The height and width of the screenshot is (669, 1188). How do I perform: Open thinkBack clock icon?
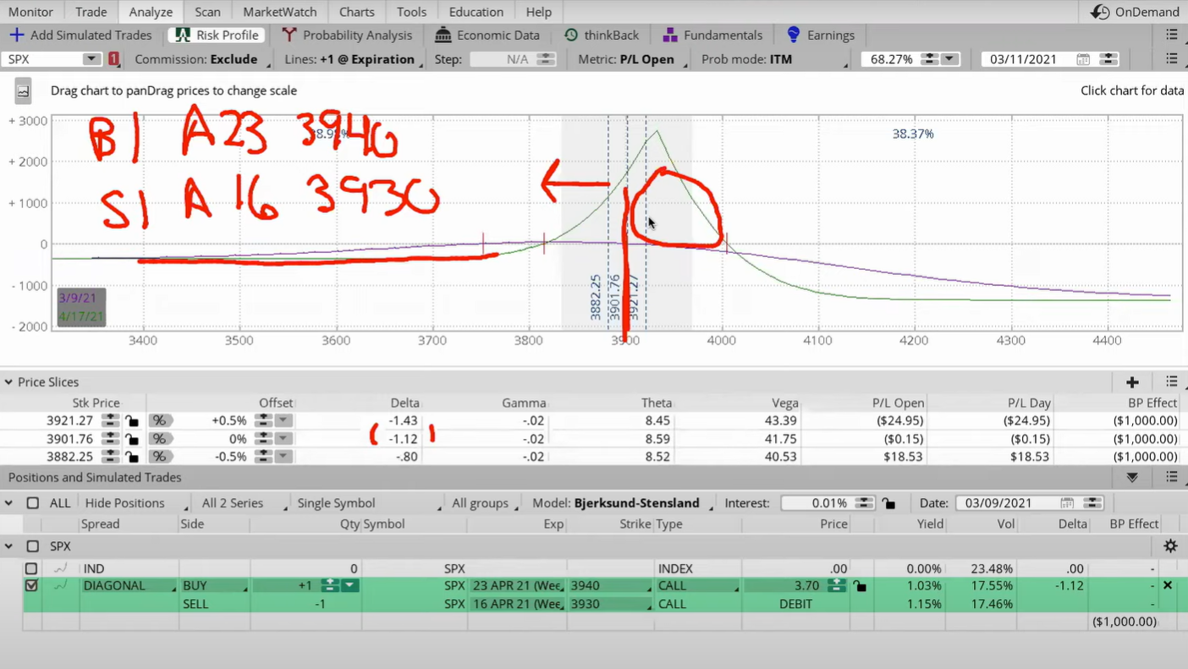click(571, 35)
